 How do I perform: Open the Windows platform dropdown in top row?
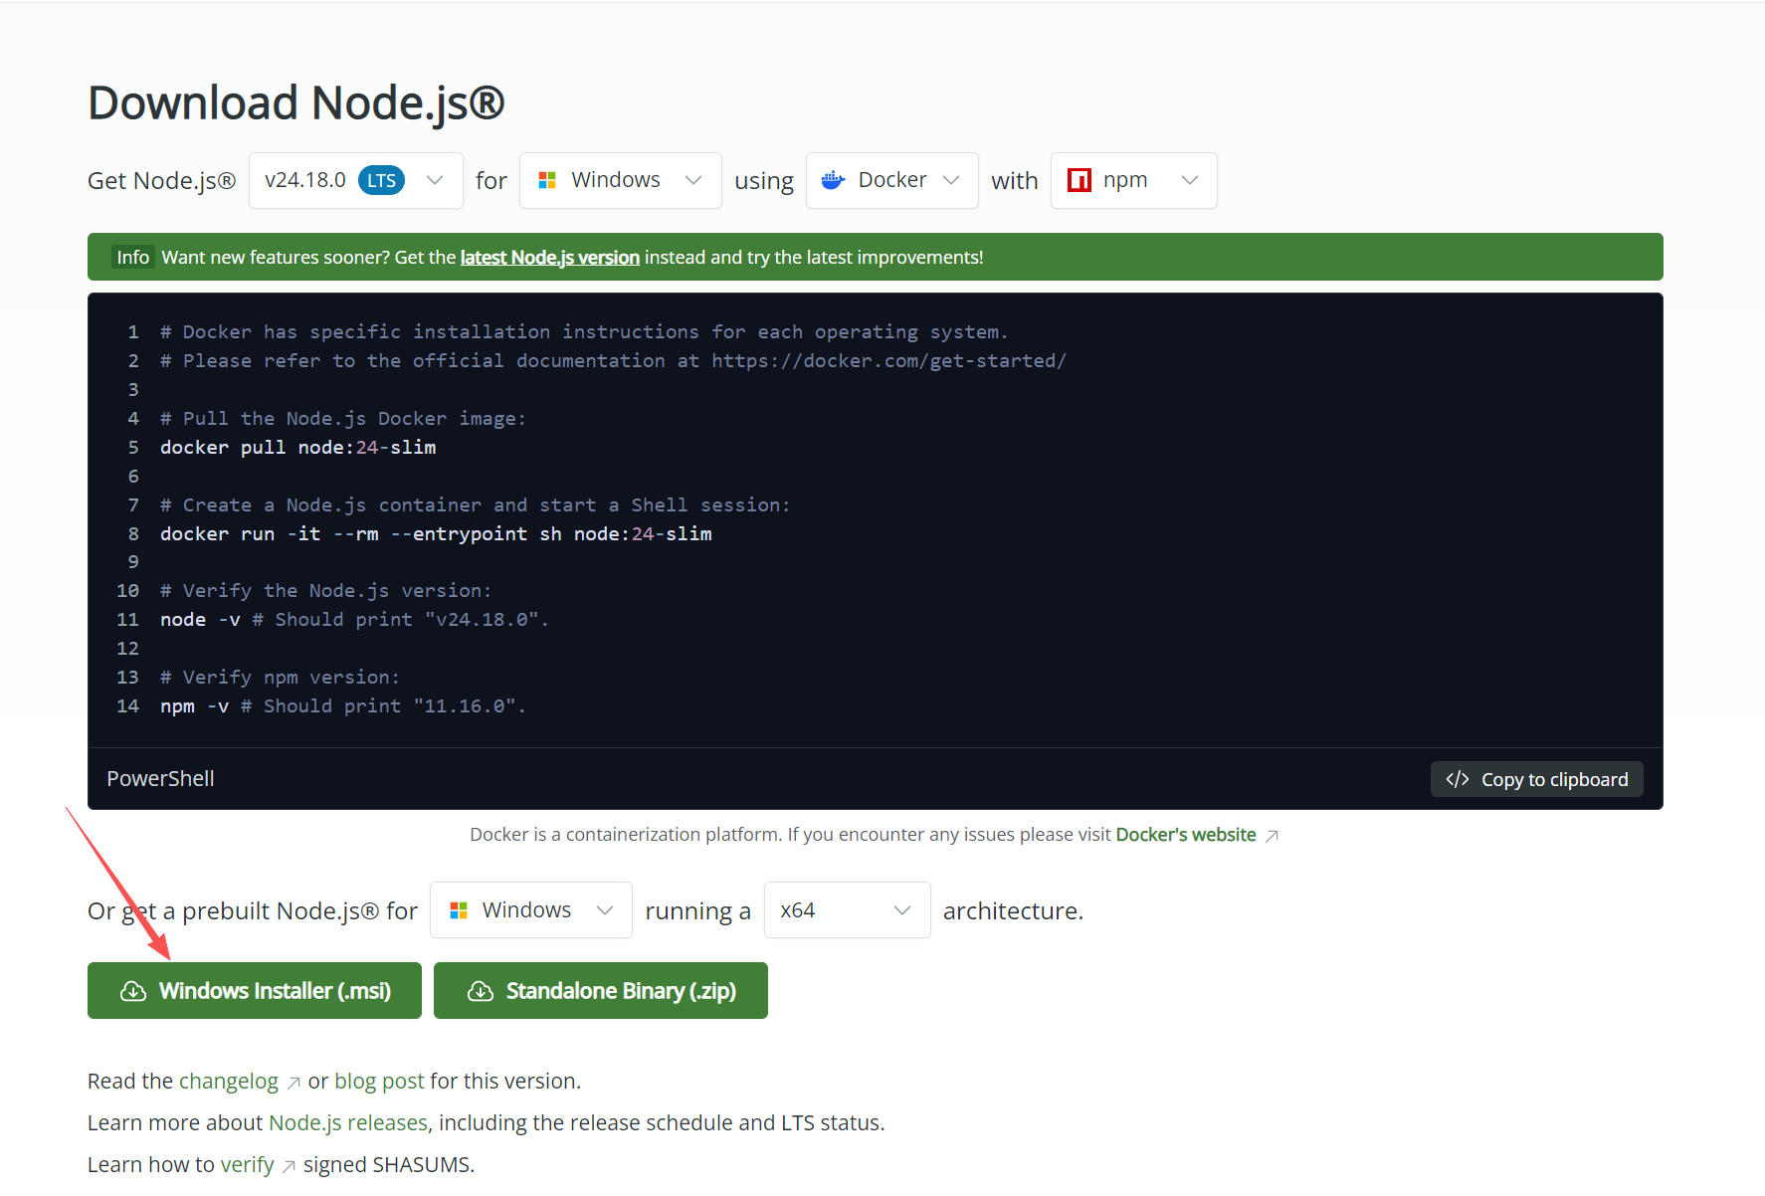pyautogui.click(x=620, y=180)
